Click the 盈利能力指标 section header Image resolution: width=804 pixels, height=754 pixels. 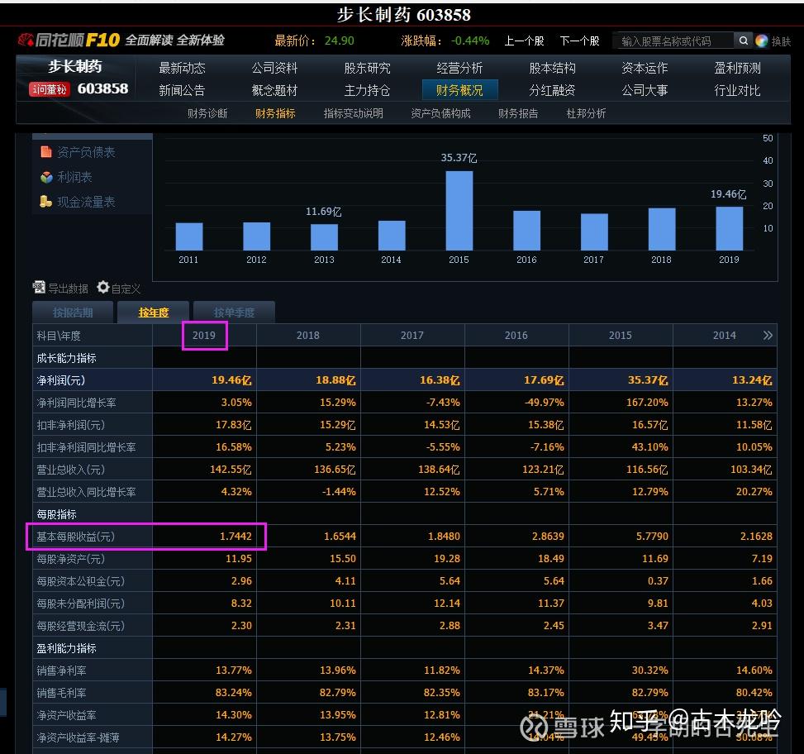click(66, 648)
